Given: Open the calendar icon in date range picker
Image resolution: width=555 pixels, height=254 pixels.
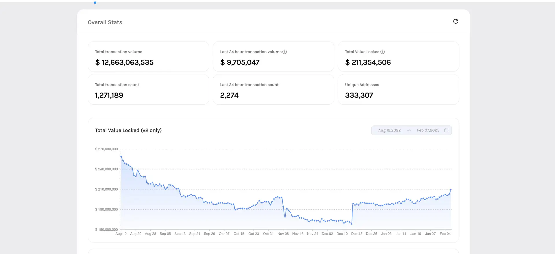Looking at the screenshot, I should tap(446, 130).
